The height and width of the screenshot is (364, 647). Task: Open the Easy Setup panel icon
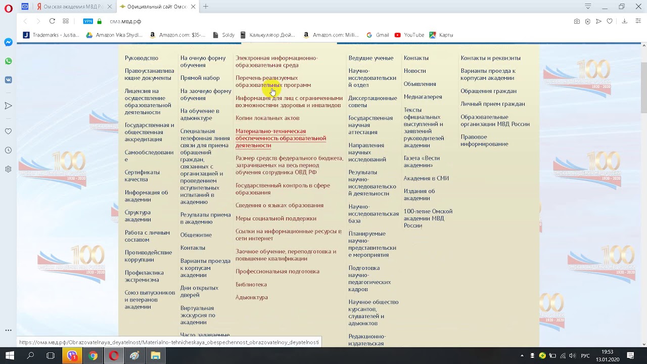[638, 21]
